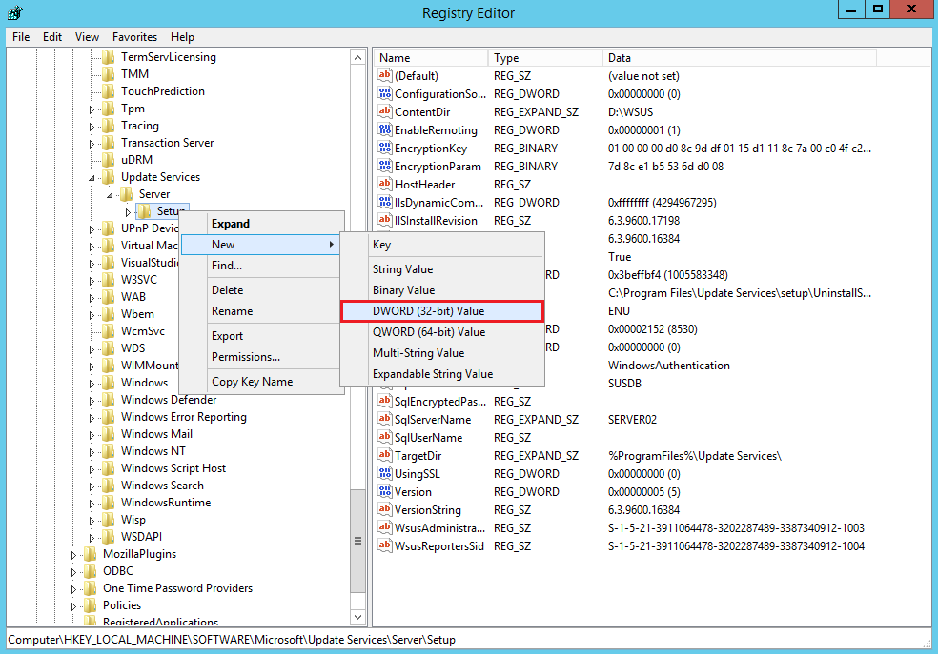Click the tree pane scrollbar thumb
The height and width of the screenshot is (654, 938).
click(357, 541)
